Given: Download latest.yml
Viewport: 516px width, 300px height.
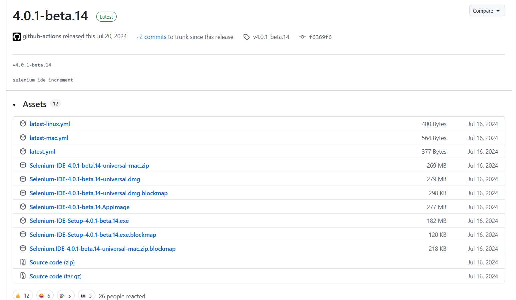Looking at the screenshot, I should (42, 152).
